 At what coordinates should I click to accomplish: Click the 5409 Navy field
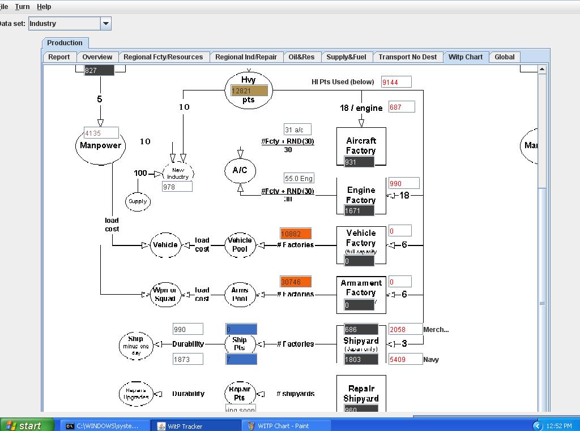click(406, 359)
